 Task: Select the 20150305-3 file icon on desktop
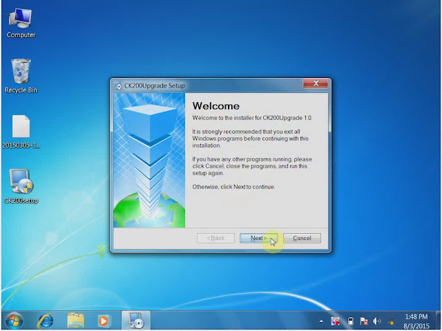pos(21,132)
